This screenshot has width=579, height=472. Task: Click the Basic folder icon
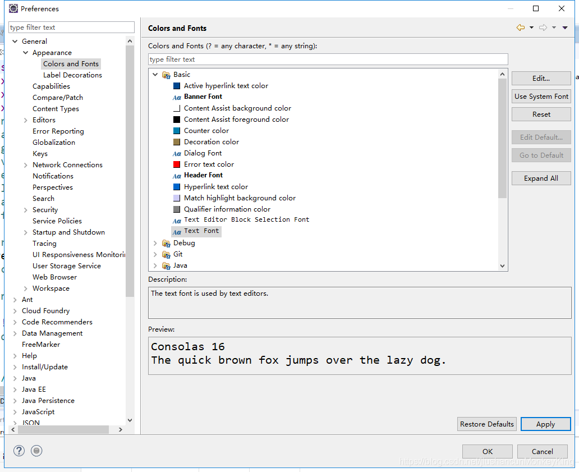[166, 75]
